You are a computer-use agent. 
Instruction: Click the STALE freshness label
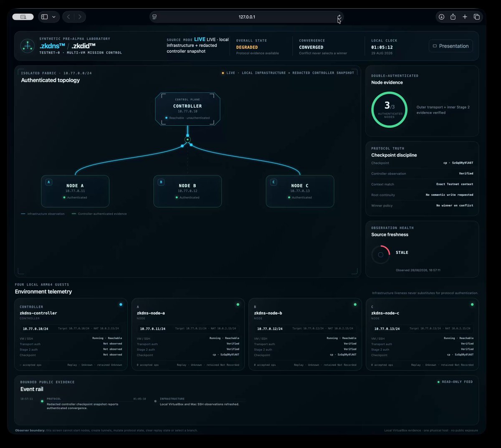pos(402,253)
